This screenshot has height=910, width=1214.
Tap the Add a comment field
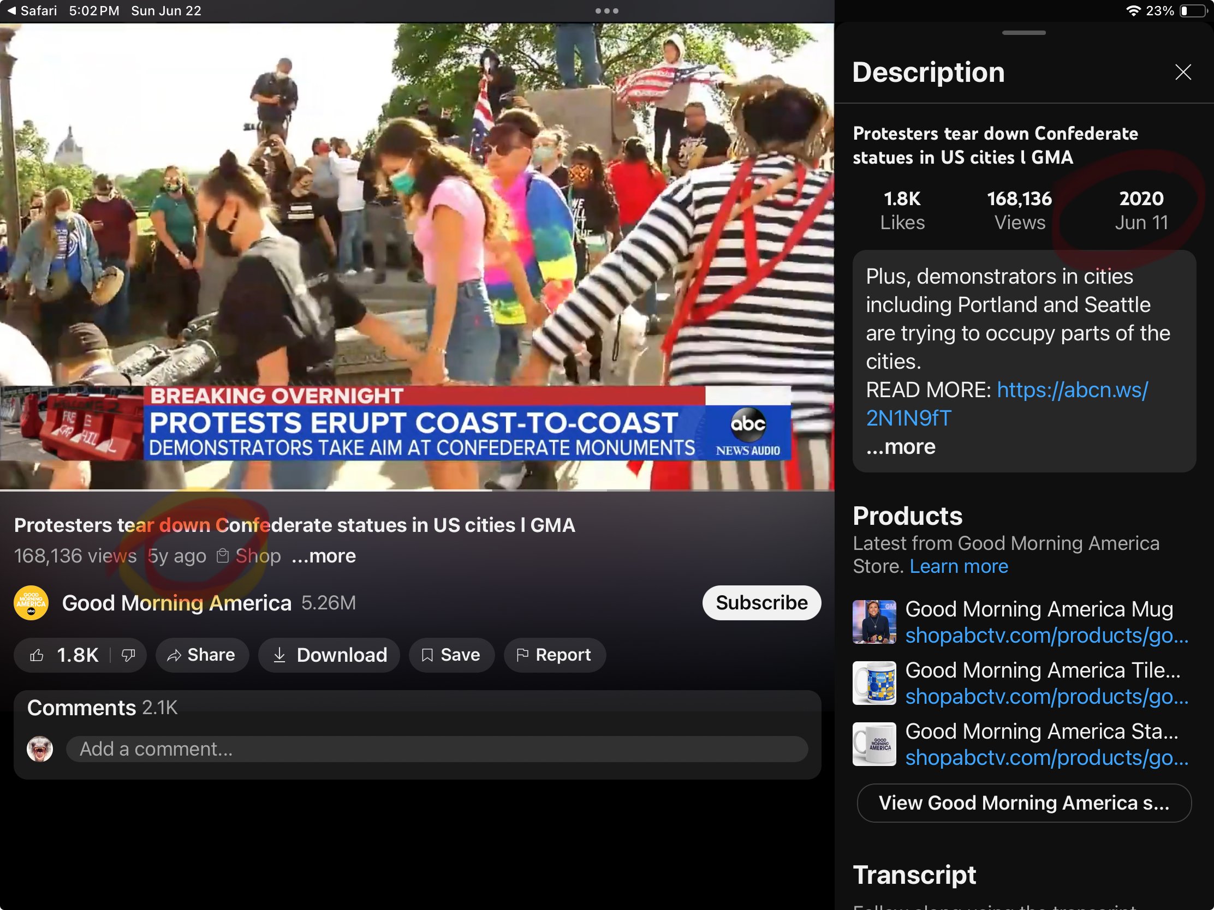[437, 749]
